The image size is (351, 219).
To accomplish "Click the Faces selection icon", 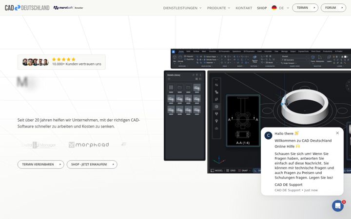I will pyautogui.click(x=313, y=58).
